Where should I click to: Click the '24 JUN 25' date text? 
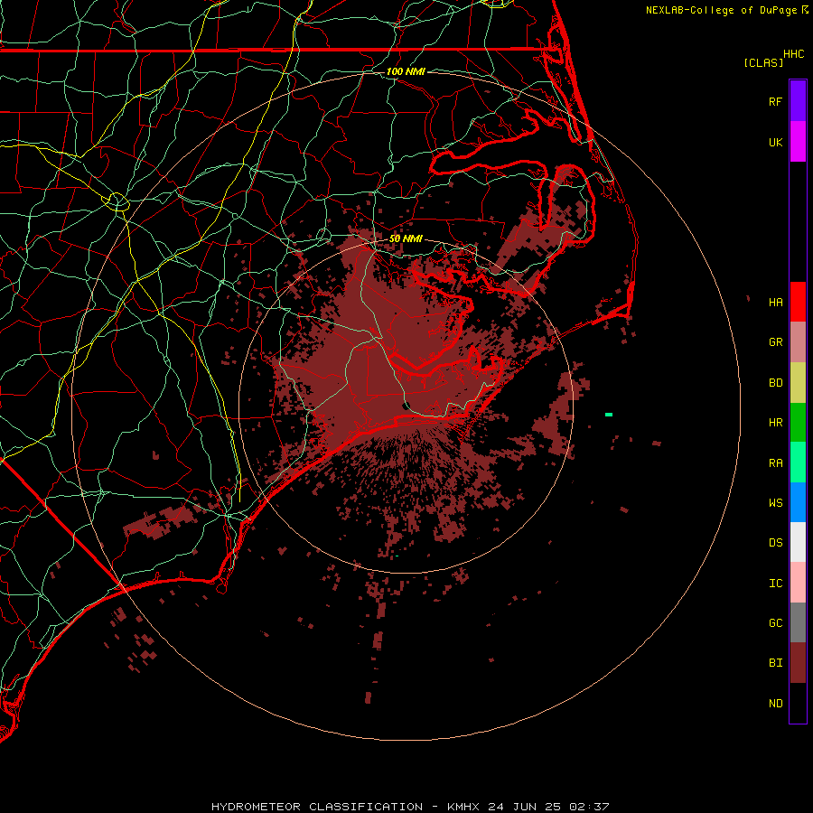coord(525,807)
